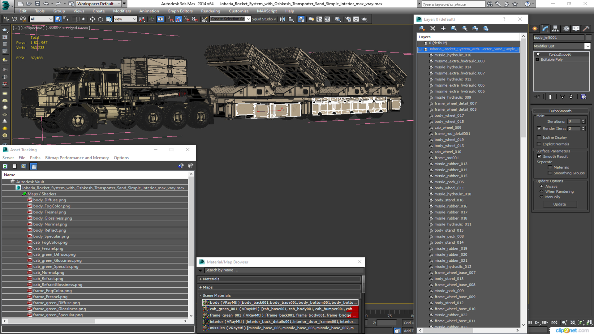594x334 pixels.
Task: Click Configure Modifier Sets icon
Action: pos(583,97)
